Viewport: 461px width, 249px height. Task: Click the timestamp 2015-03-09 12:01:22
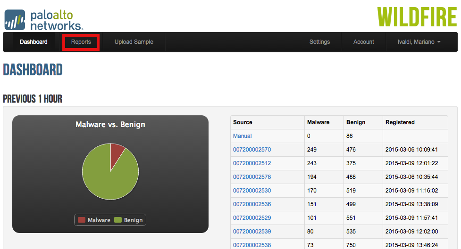click(x=411, y=163)
